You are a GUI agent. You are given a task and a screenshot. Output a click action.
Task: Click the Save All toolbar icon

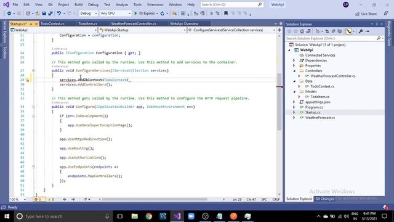pyautogui.click(x=50, y=14)
